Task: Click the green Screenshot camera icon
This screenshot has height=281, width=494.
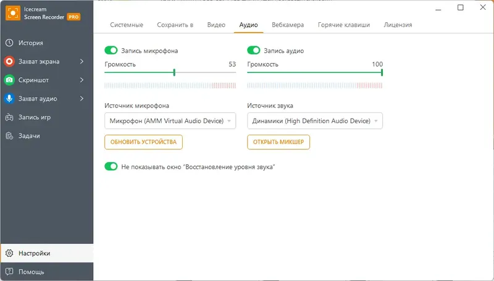Action: click(9, 80)
